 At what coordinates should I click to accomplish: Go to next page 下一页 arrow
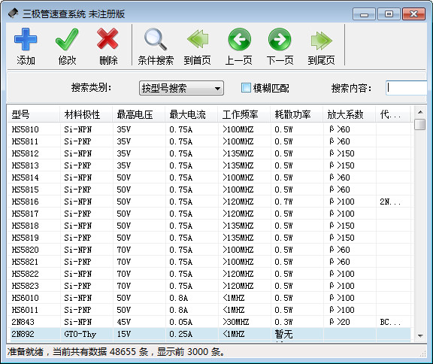point(280,40)
